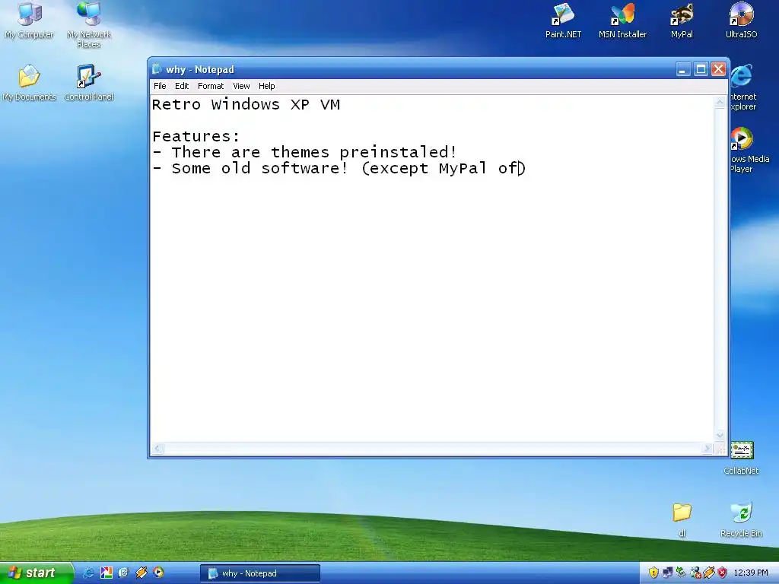Open the View menu in Notepad
Image resolution: width=779 pixels, height=584 pixels.
241,86
